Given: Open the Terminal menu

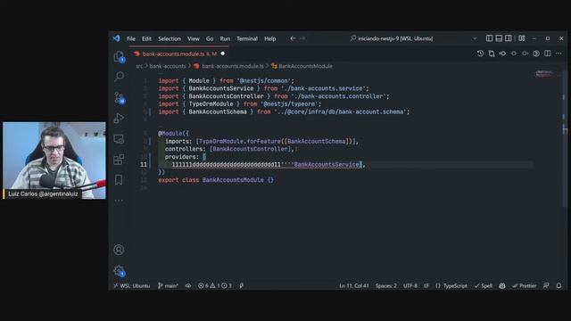Looking at the screenshot, I should click(x=247, y=38).
